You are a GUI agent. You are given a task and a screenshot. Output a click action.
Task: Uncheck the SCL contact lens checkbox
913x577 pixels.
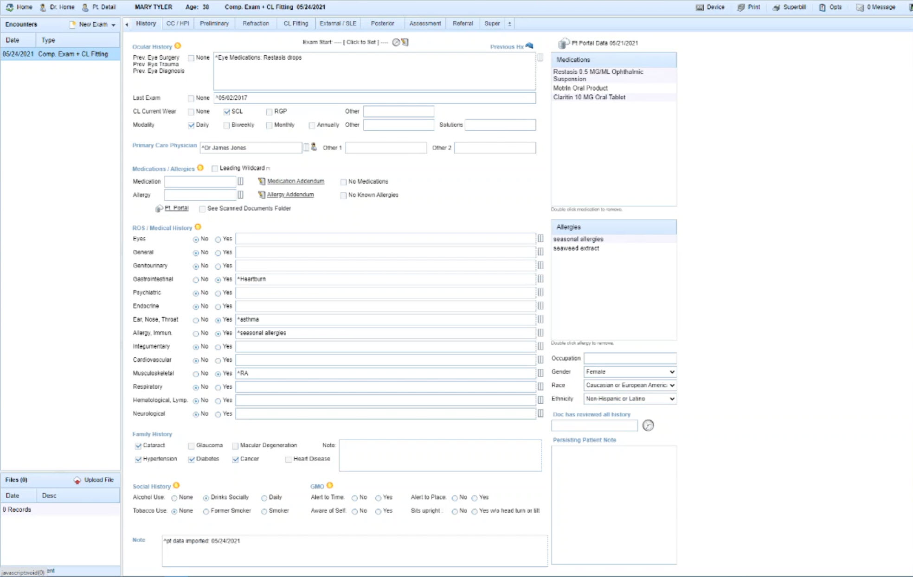(227, 111)
